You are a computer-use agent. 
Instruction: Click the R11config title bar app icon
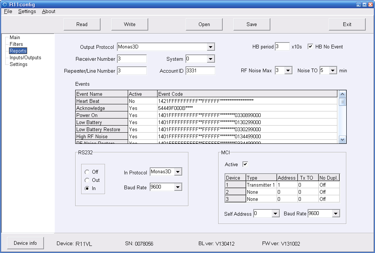pos(4,4)
